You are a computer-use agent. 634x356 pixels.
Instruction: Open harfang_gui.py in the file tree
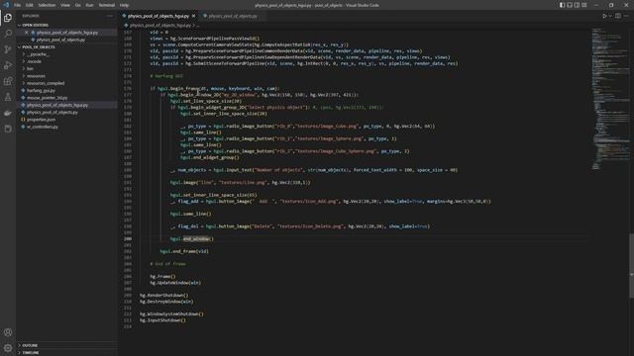(41, 90)
